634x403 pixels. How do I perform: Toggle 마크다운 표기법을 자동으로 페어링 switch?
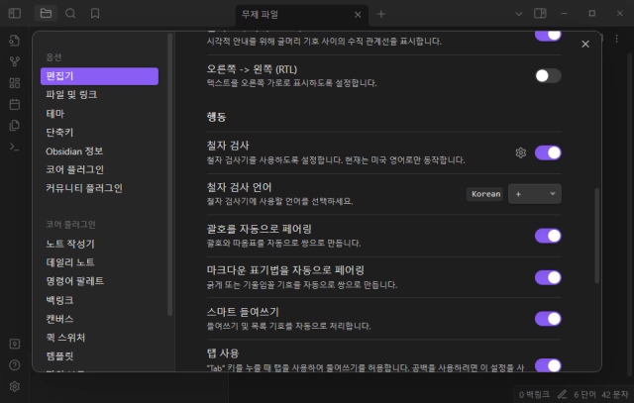pyautogui.click(x=548, y=277)
